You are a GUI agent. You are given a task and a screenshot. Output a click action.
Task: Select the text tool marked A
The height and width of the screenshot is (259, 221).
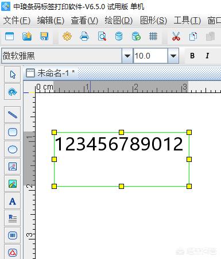click(x=13, y=201)
